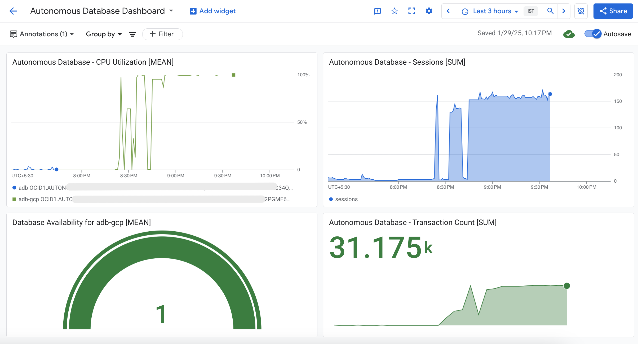Click the Share button
The image size is (638, 344).
(x=613, y=11)
